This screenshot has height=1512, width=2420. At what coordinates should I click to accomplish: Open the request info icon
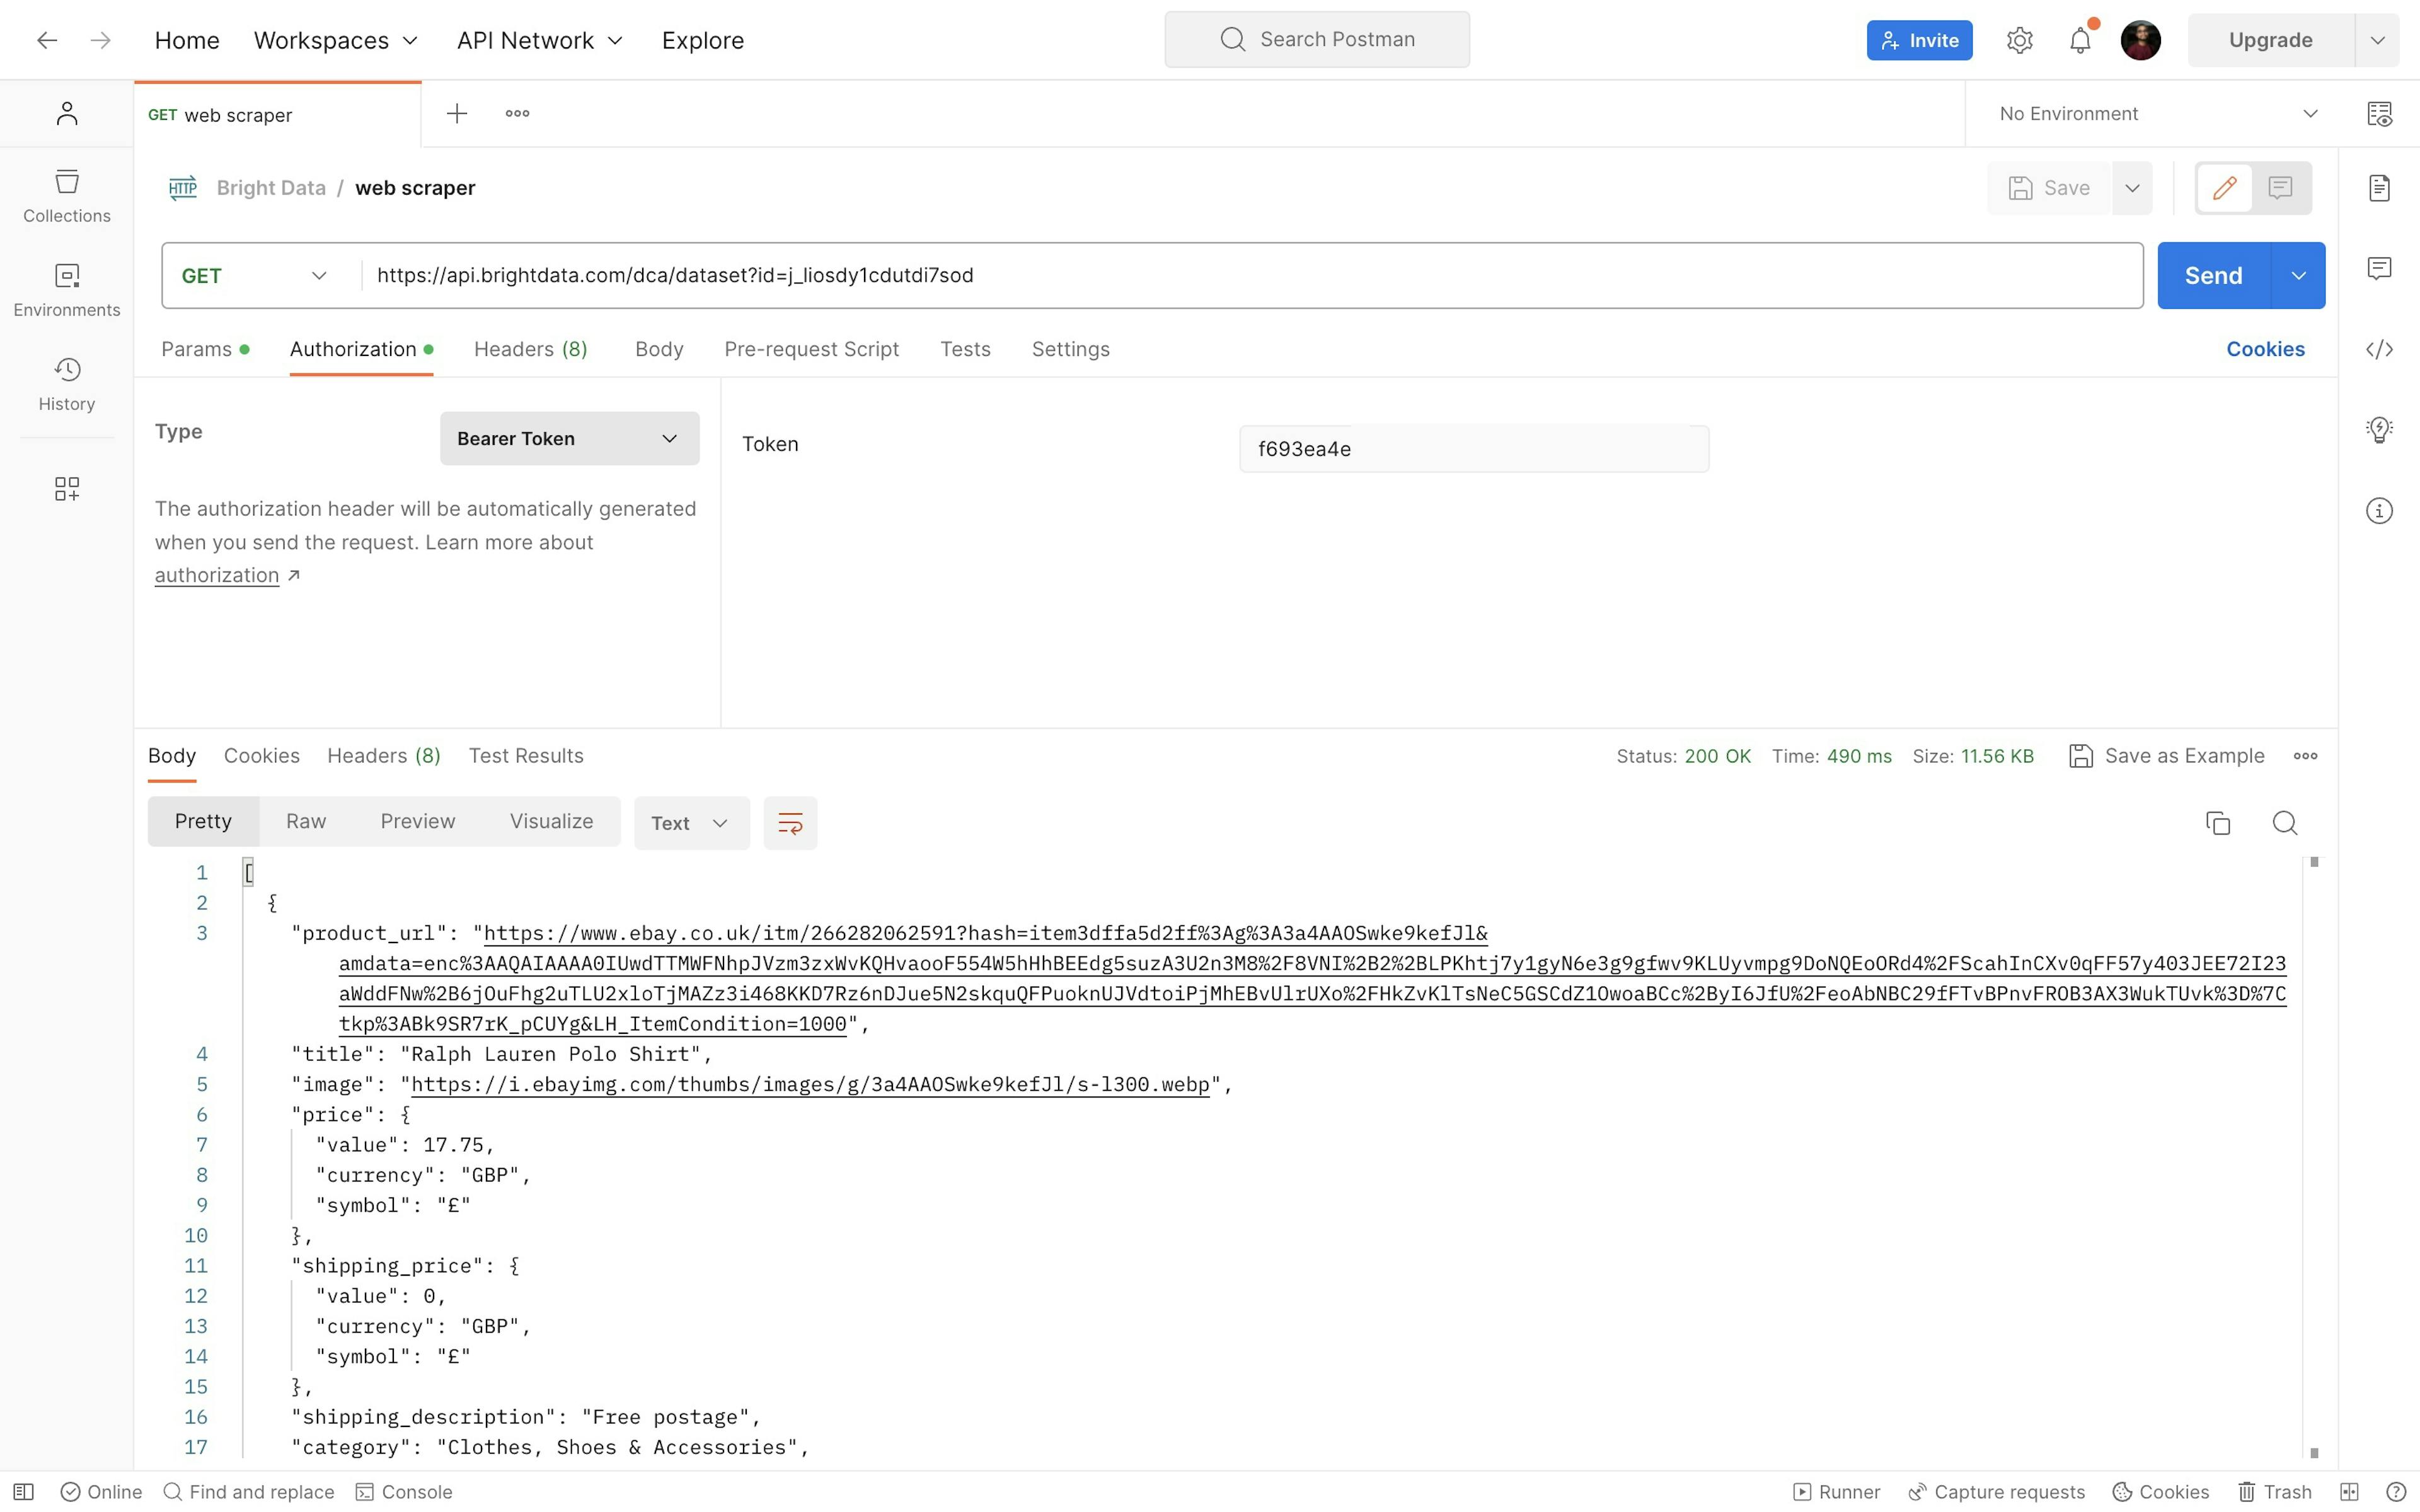pyautogui.click(x=2379, y=511)
